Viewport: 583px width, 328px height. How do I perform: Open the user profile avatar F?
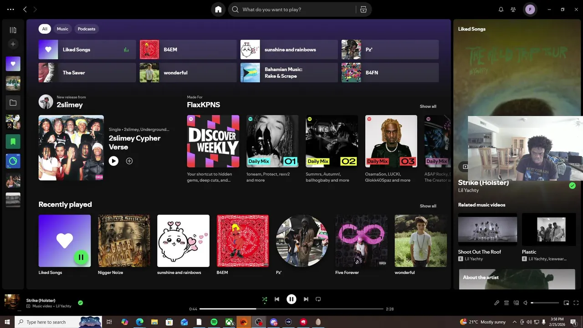(x=530, y=9)
